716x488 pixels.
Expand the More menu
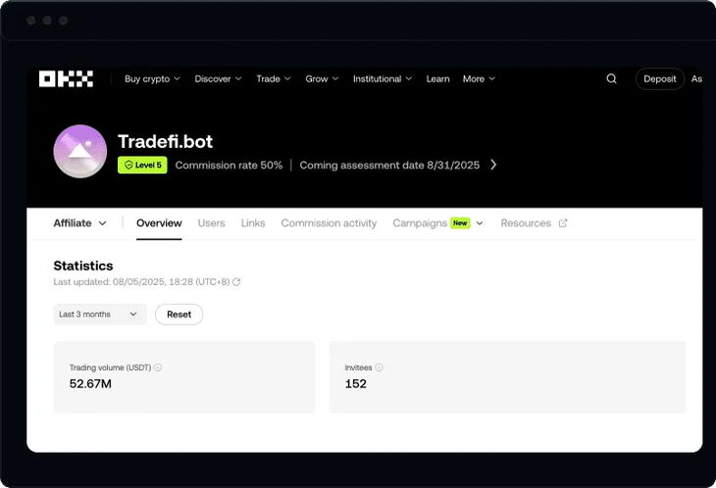[x=479, y=79]
